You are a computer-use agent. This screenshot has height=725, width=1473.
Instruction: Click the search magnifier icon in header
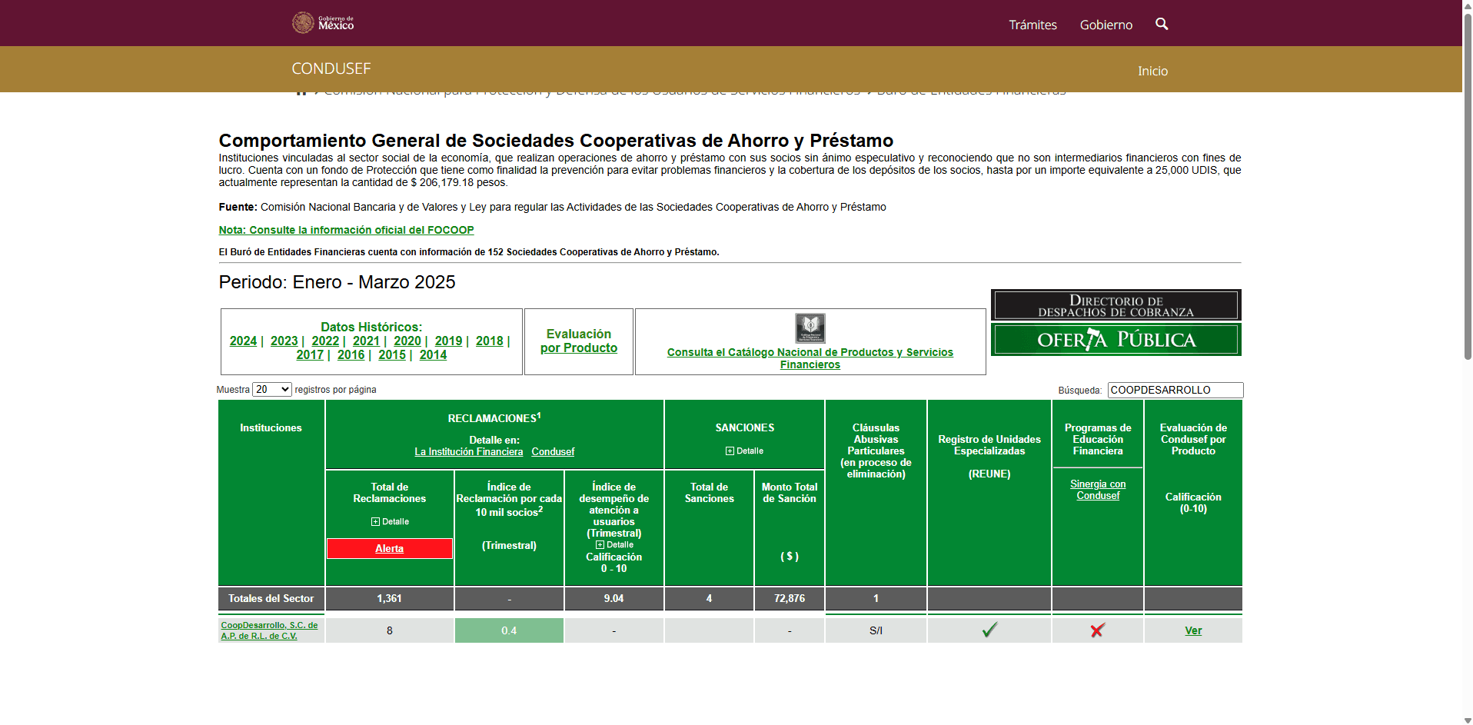pos(1161,24)
